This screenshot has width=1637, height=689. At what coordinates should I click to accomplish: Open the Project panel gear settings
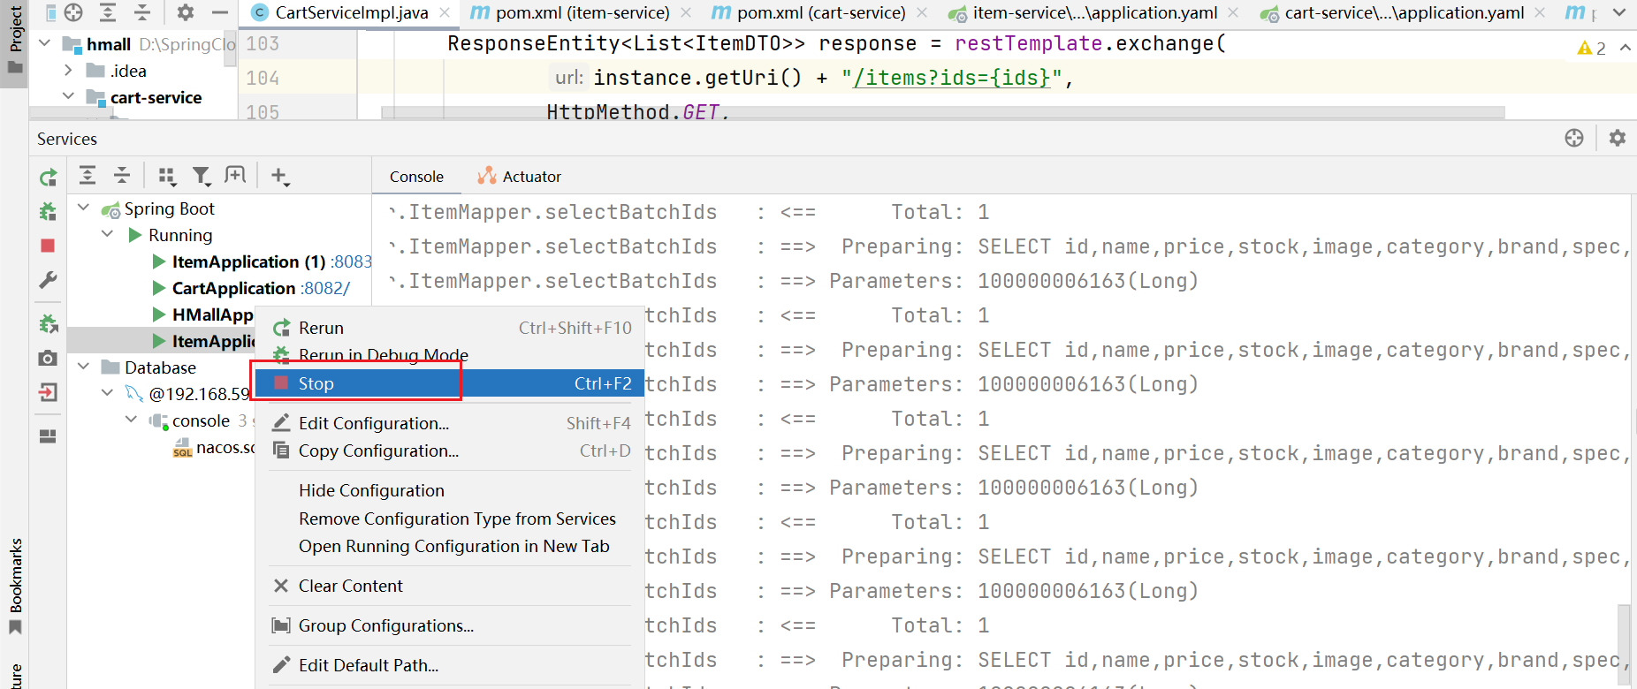pyautogui.click(x=185, y=12)
